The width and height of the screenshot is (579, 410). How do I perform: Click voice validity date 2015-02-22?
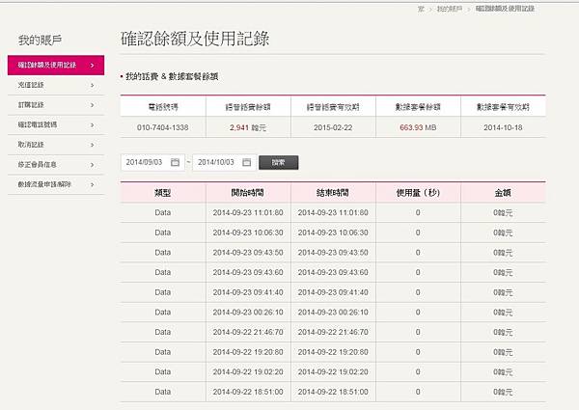pyautogui.click(x=333, y=127)
